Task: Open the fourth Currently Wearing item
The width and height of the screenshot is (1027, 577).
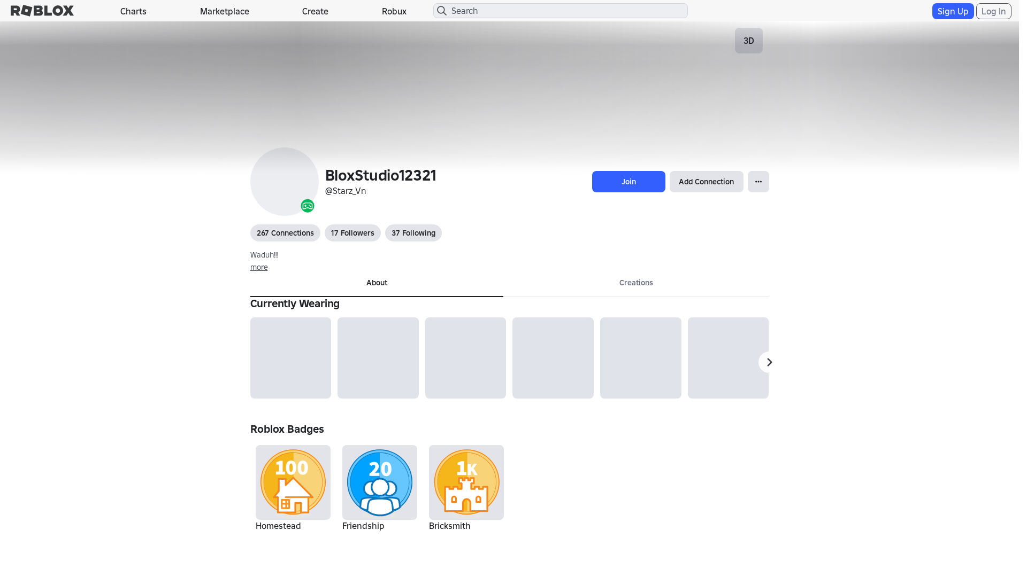Action: (x=553, y=358)
